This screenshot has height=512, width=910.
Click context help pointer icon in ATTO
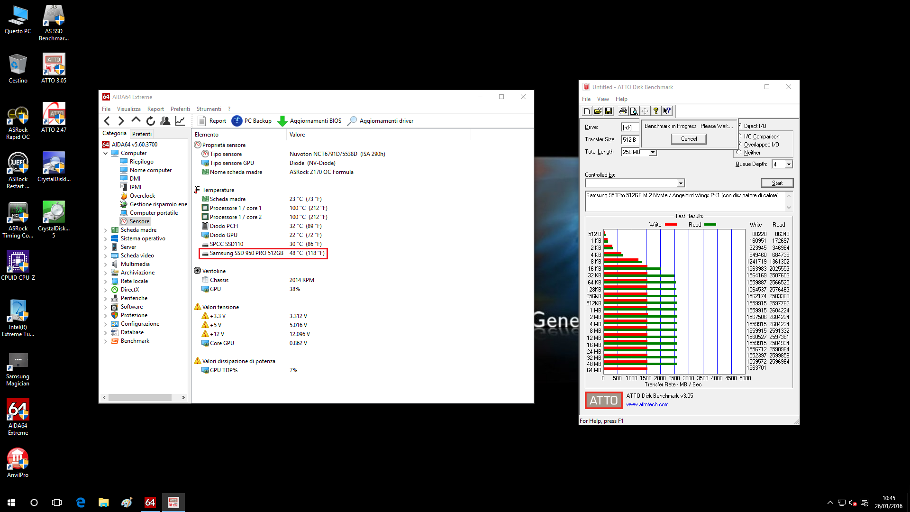click(x=667, y=111)
